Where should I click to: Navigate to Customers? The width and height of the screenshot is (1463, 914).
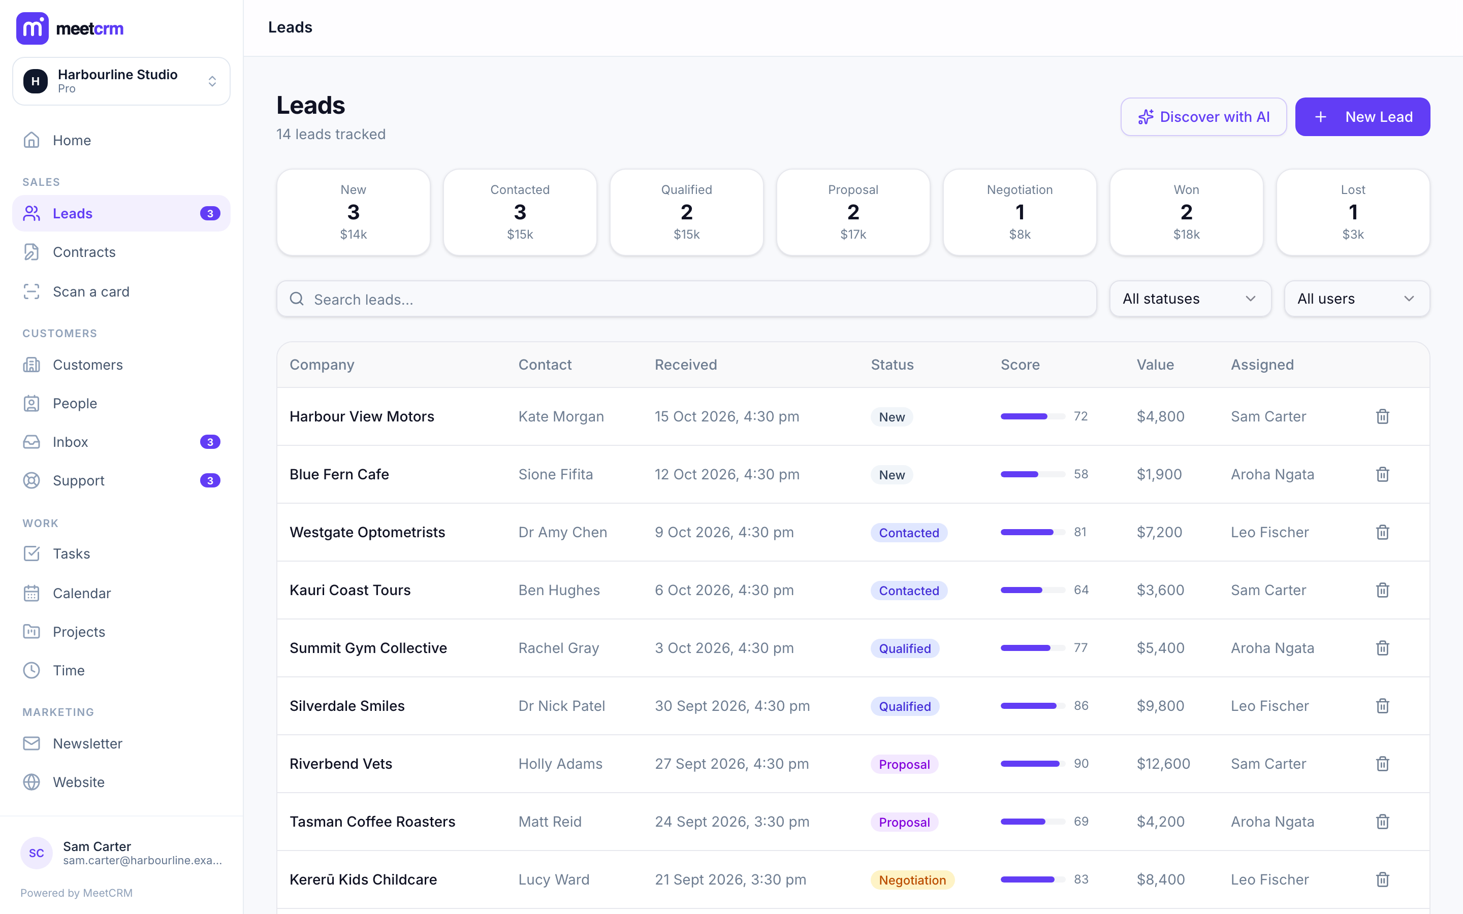tap(121, 365)
